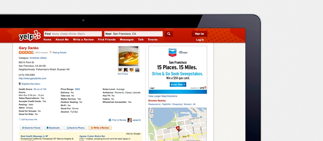This screenshot has width=323, height=141.
Task: Click Legal link in the ad
Action: pyautogui.click(x=152, y=88)
